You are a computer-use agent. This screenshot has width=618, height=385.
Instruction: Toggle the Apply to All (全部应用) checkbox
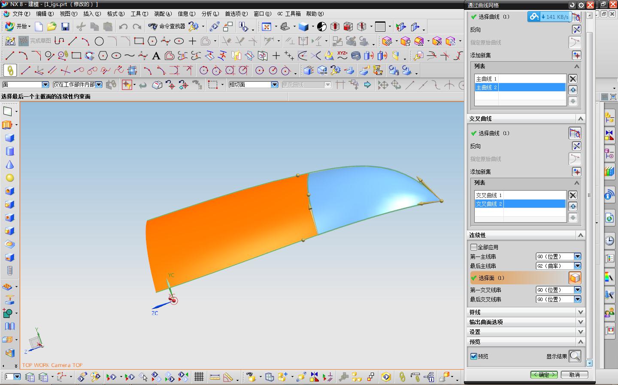coord(474,247)
